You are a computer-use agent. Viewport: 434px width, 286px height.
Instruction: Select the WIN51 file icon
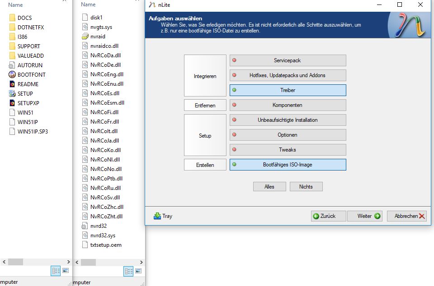[x=12, y=112]
